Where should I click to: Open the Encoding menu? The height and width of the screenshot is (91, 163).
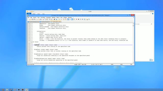43,17
